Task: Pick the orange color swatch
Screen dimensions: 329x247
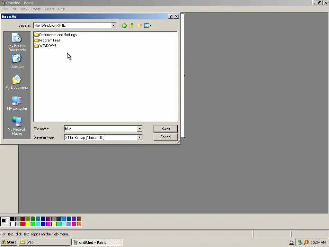Action: point(79,224)
